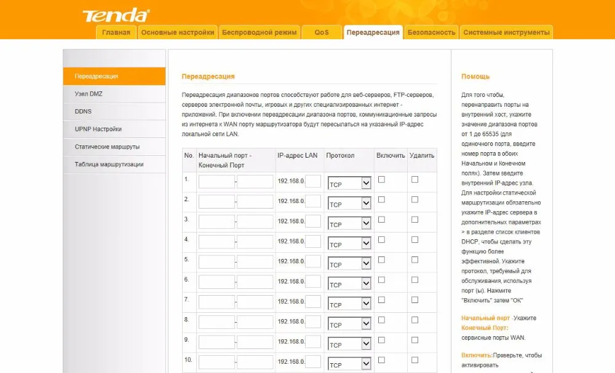The image size is (615, 373).
Task: Open the Безопасность tab
Action: coord(432,33)
